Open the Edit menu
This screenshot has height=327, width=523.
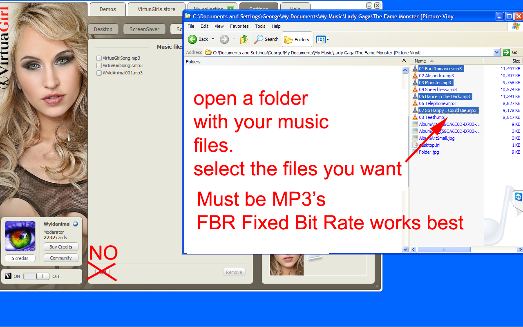click(204, 26)
